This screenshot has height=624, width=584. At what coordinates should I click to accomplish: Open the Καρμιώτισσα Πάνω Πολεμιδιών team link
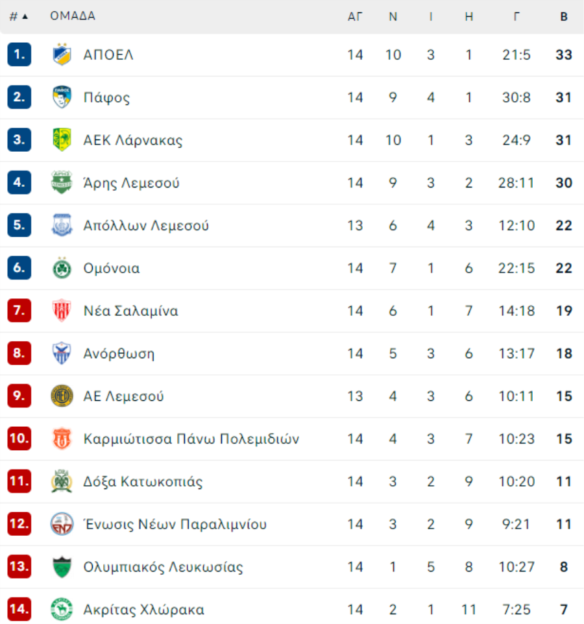pos(191,438)
